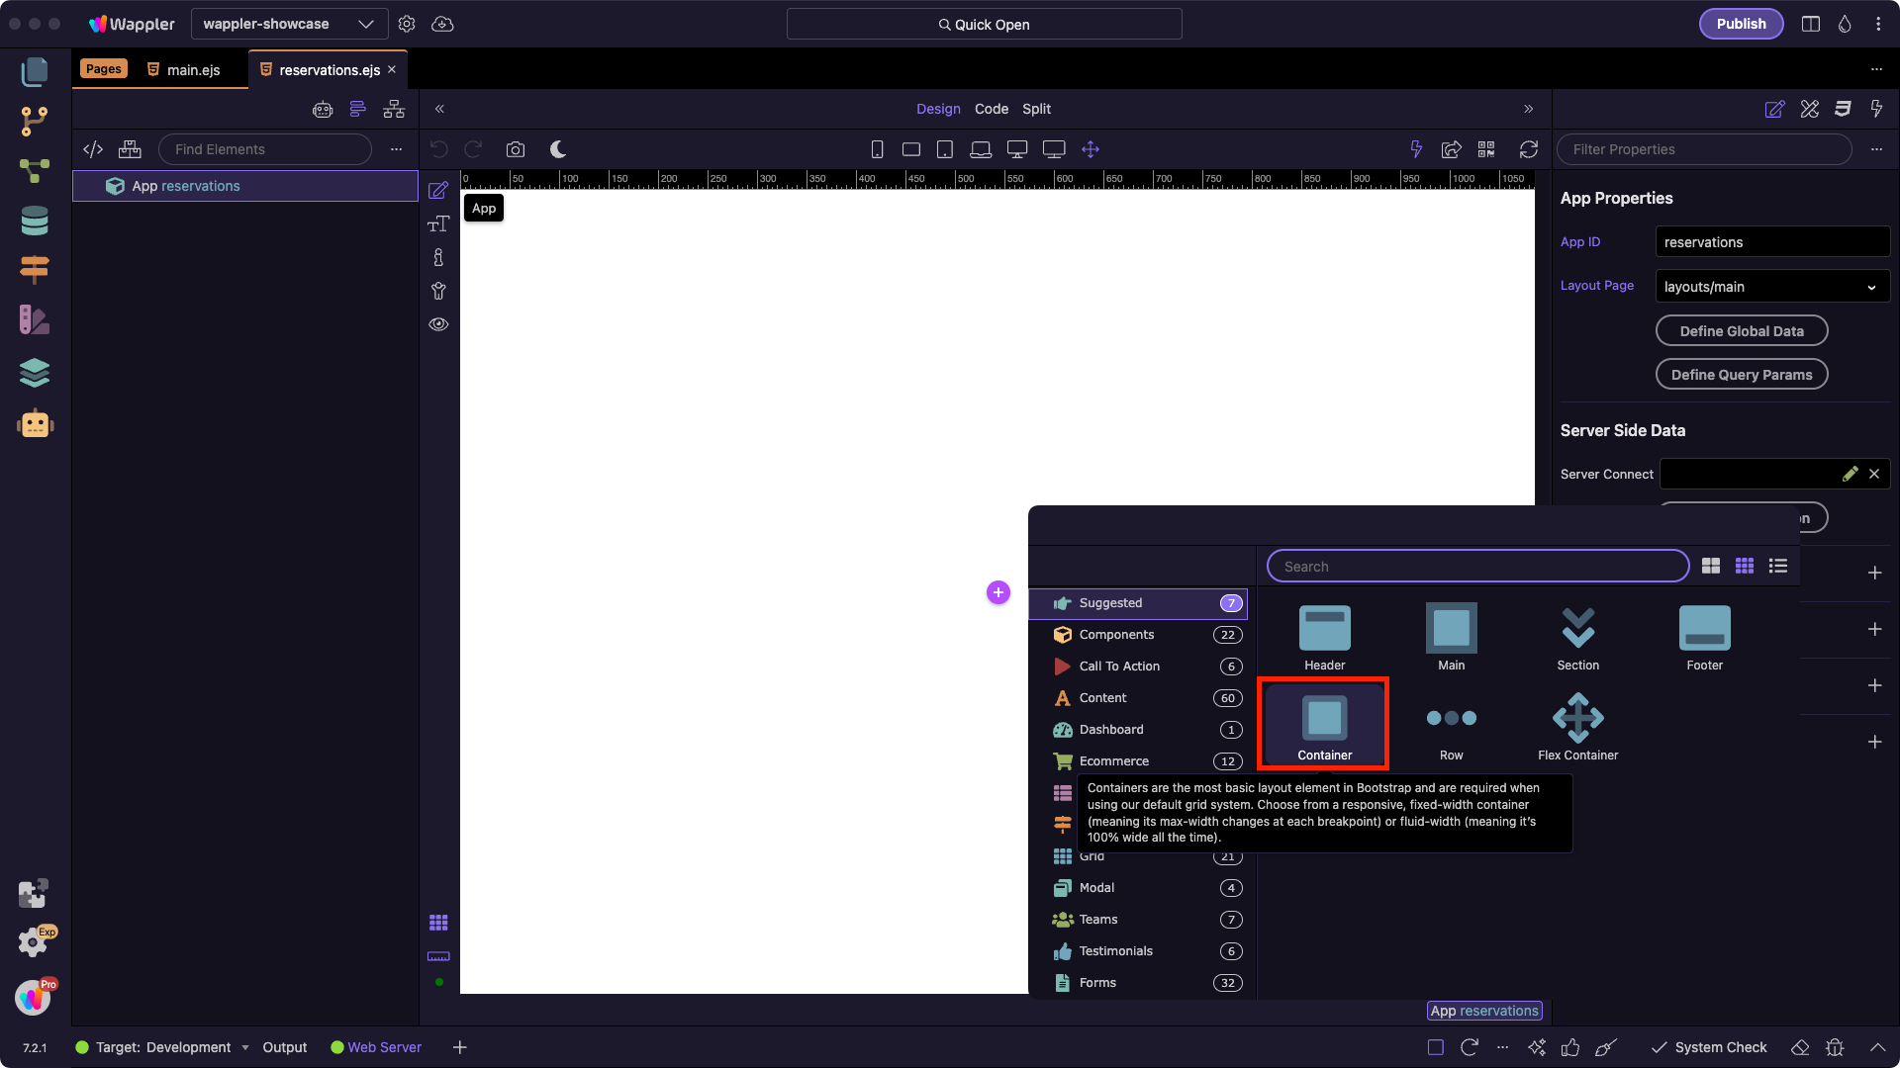The image size is (1900, 1068).
Task: Open the AI assistant robot sidebar icon
Action: pyautogui.click(x=35, y=423)
